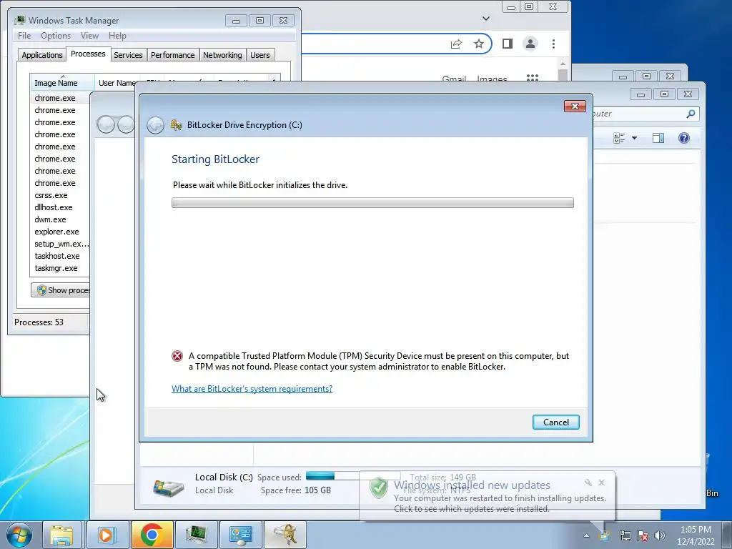Open Action Center flag tray icon
This screenshot has width=732, height=549.
643,535
